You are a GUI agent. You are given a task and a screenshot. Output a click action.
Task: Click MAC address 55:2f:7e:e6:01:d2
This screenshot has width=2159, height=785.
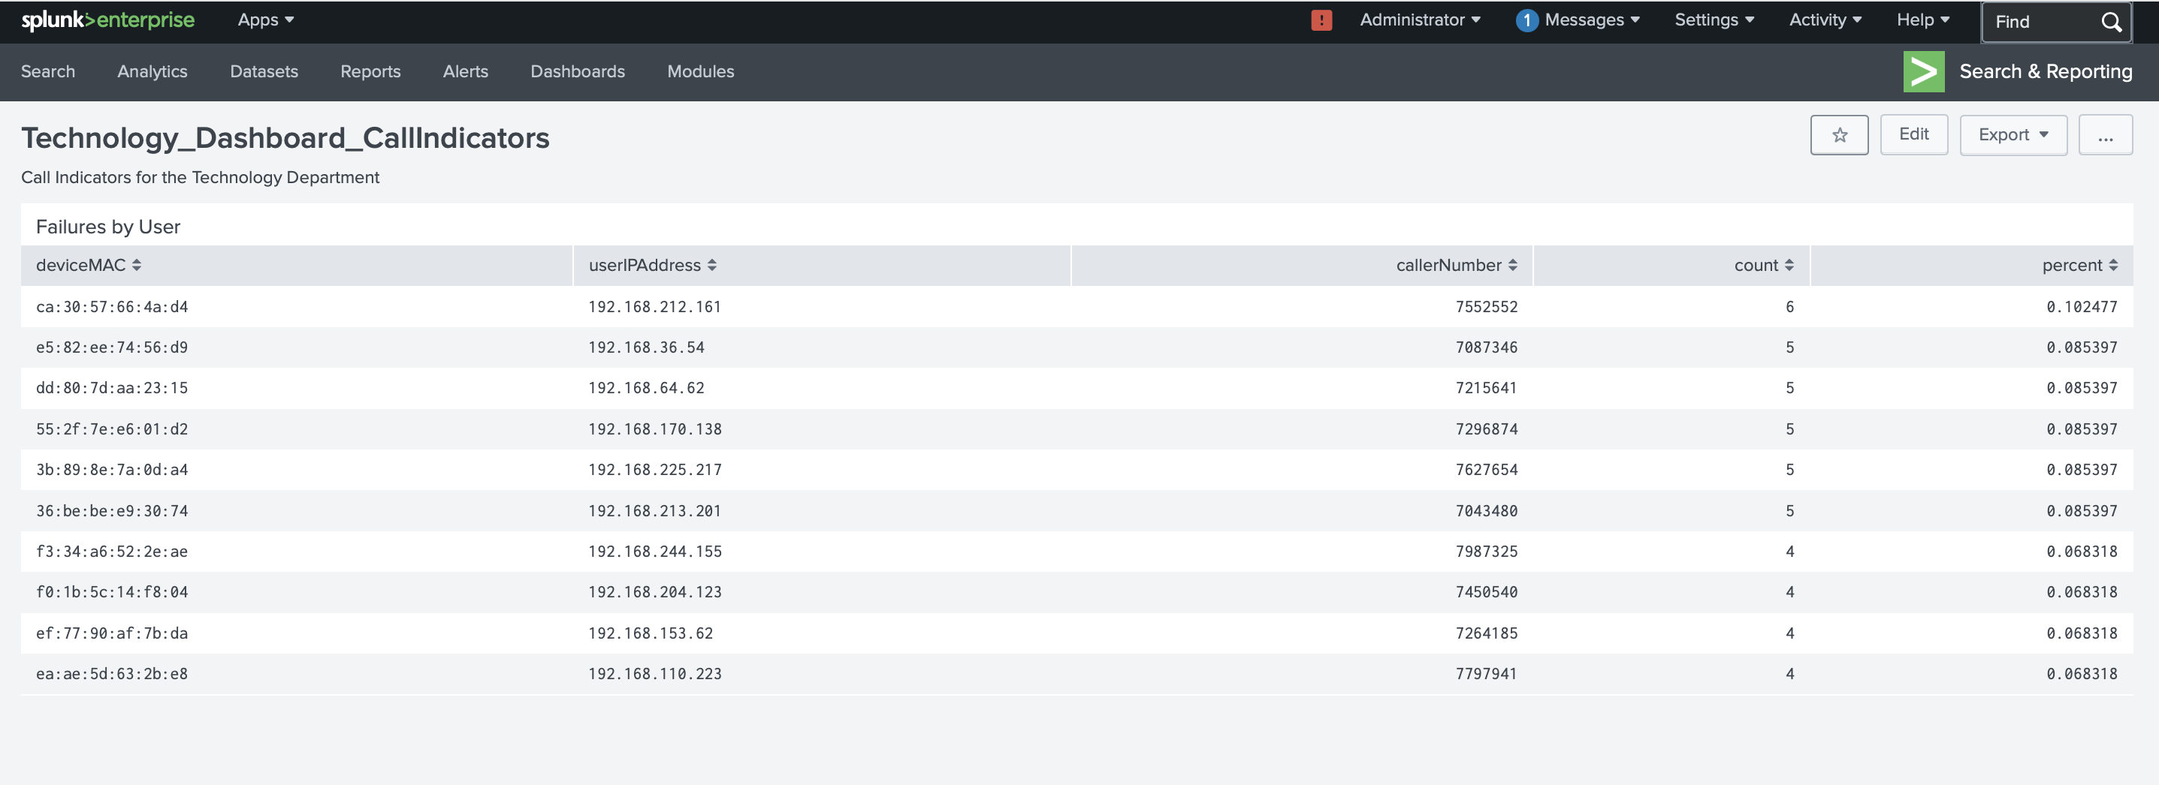point(111,429)
